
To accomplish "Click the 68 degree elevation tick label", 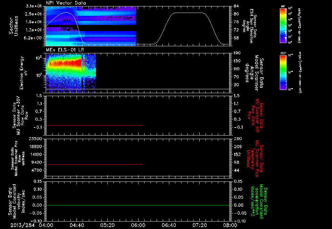I will (x=236, y=38).
